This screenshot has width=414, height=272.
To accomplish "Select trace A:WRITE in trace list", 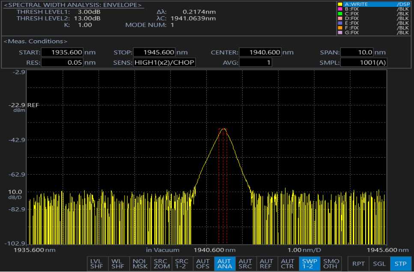I will point(373,4).
